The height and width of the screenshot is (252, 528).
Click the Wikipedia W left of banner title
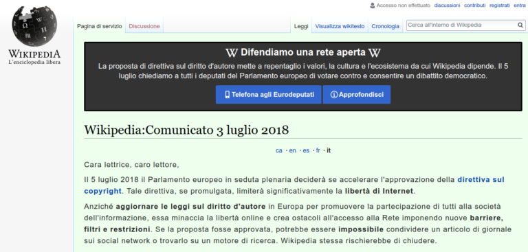coord(231,53)
